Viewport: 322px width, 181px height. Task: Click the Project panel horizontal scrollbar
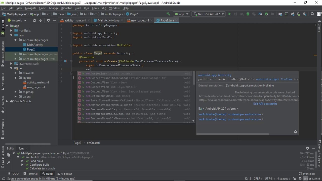(28, 144)
